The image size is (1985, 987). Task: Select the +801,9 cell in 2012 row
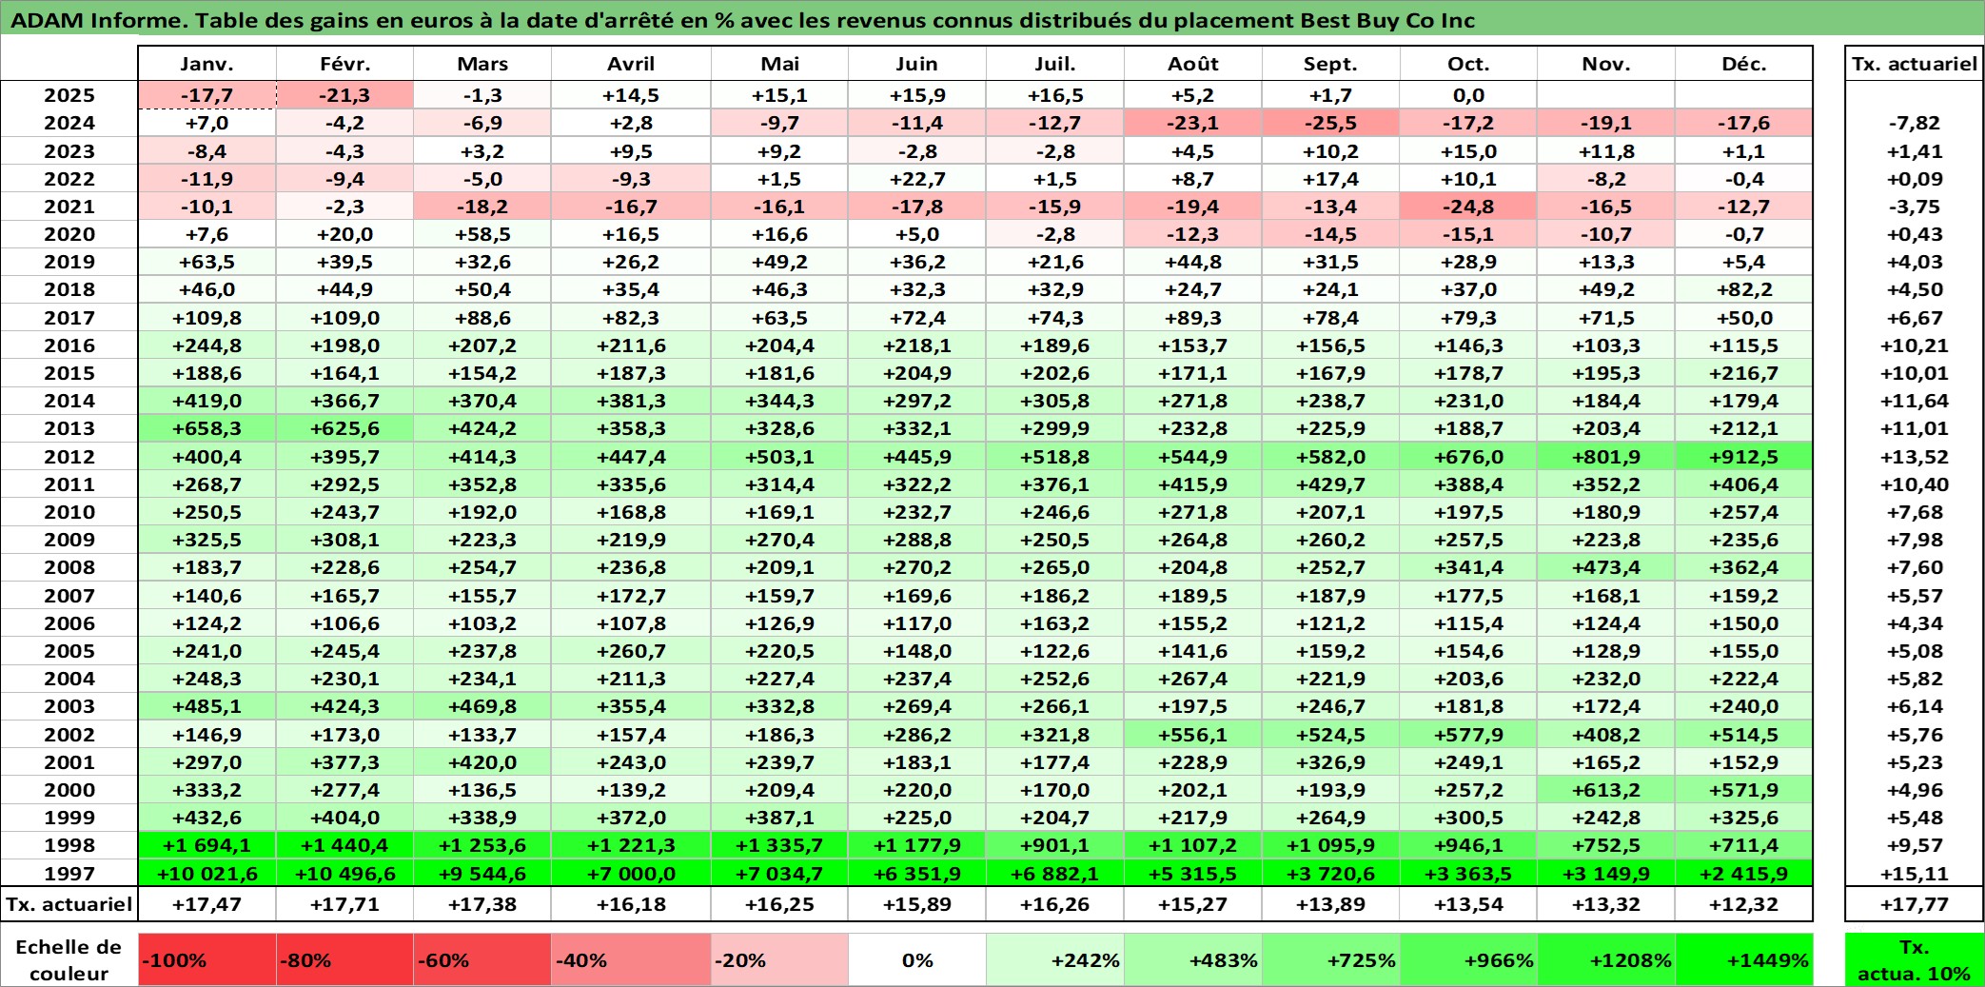(x=1606, y=457)
